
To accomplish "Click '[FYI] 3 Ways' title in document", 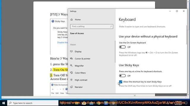I will [59, 14].
